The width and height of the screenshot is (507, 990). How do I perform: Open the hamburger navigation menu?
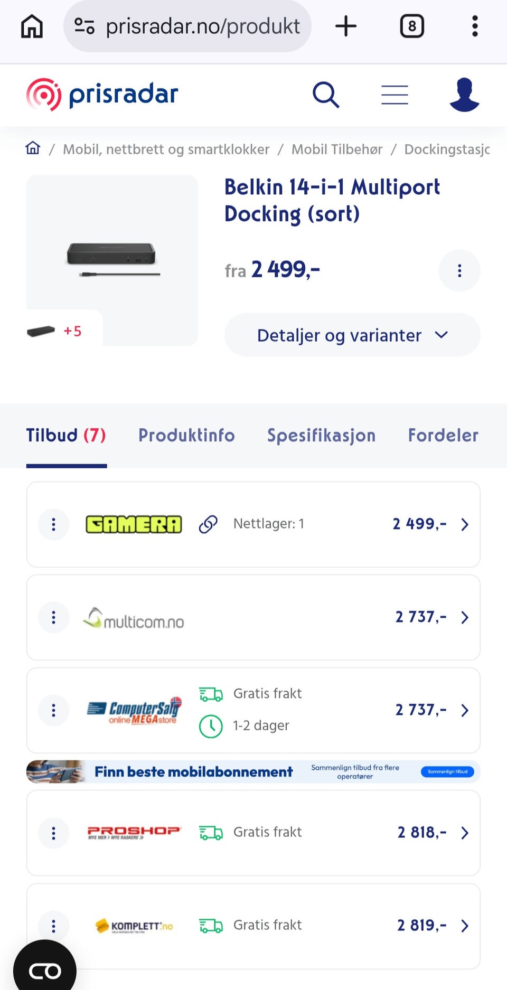[x=395, y=95]
